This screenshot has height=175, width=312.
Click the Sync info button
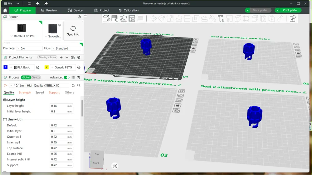click(x=73, y=31)
